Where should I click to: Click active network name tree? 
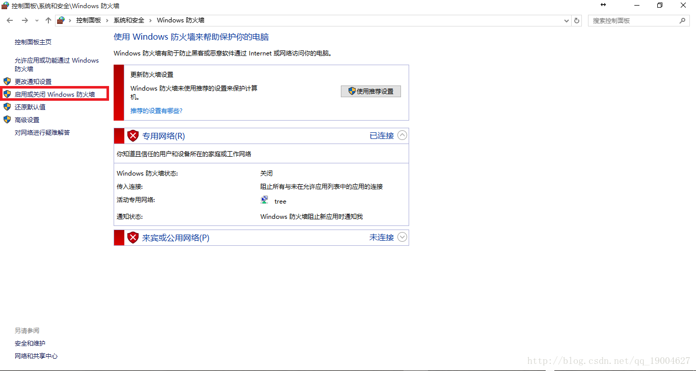(280, 202)
